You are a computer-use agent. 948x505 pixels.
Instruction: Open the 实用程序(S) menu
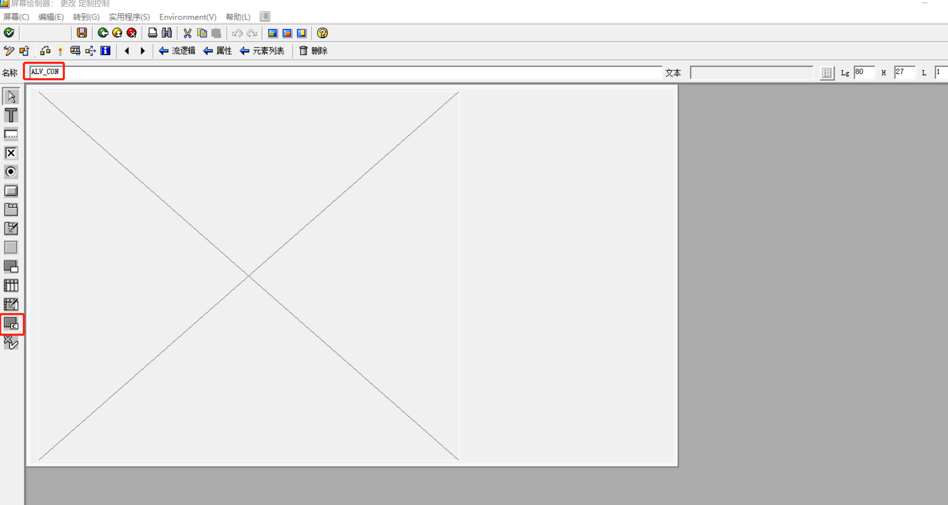[x=129, y=17]
